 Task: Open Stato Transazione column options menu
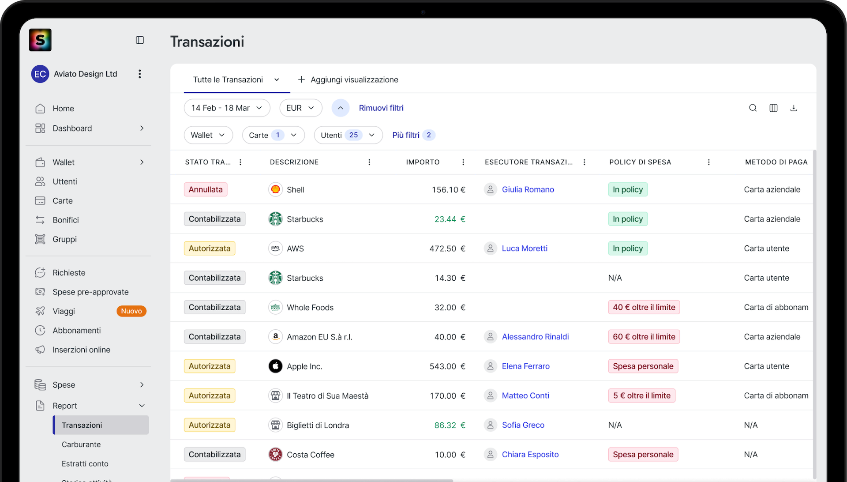240,162
